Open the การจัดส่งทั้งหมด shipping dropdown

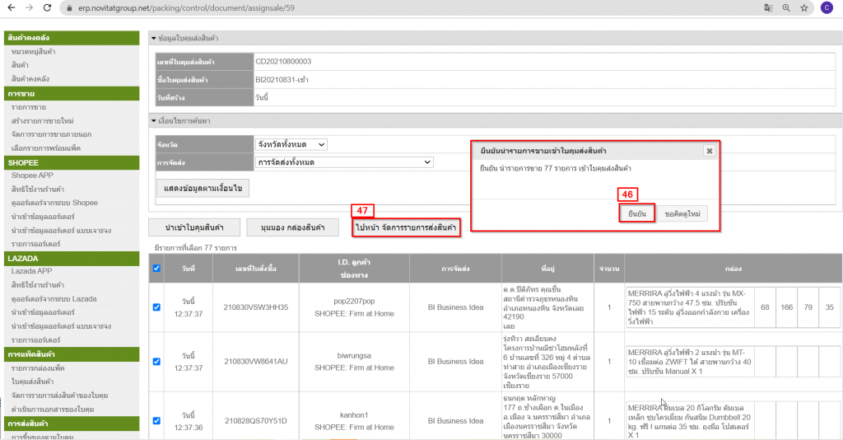(x=343, y=162)
